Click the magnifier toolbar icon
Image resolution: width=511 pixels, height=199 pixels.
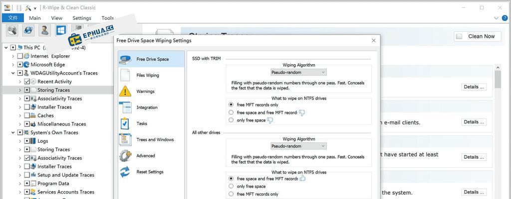click(x=12, y=30)
